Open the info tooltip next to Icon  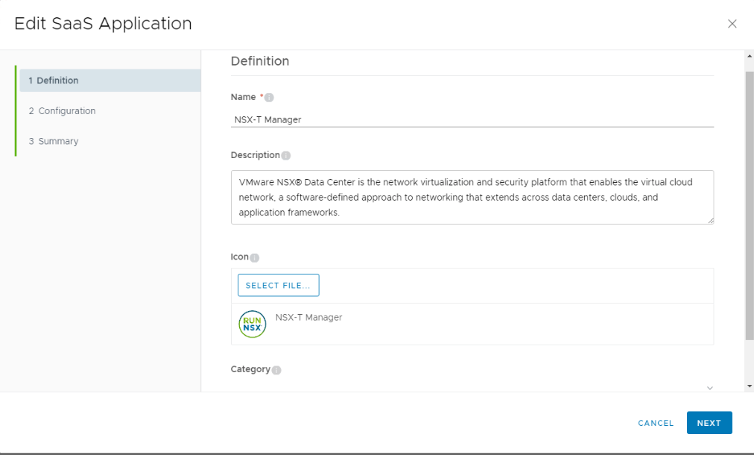(x=255, y=257)
